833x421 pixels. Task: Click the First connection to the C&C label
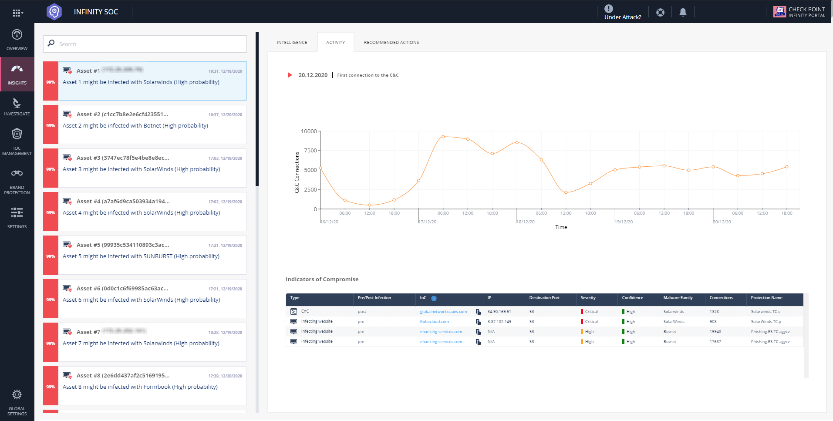point(368,75)
